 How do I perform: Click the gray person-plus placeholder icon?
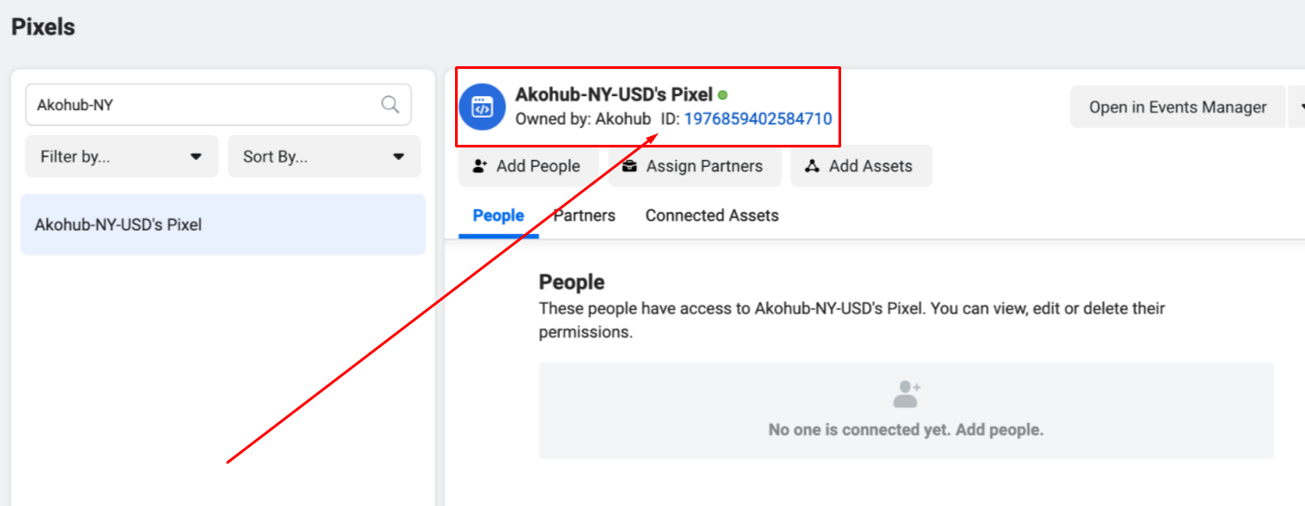(x=906, y=394)
